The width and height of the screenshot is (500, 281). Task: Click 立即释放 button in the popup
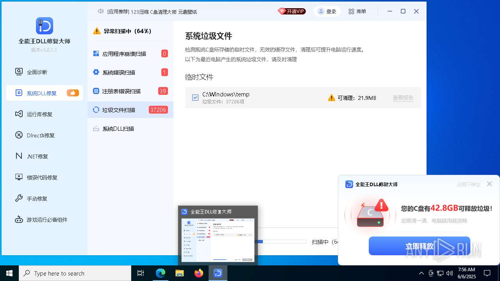(x=420, y=246)
